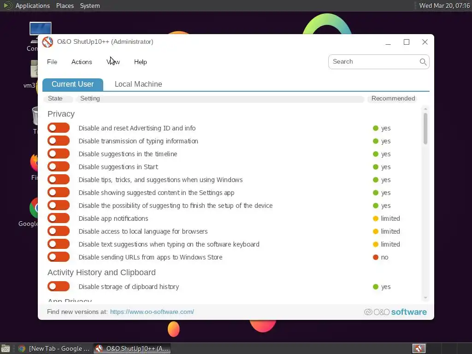Click the State column header

58,99
